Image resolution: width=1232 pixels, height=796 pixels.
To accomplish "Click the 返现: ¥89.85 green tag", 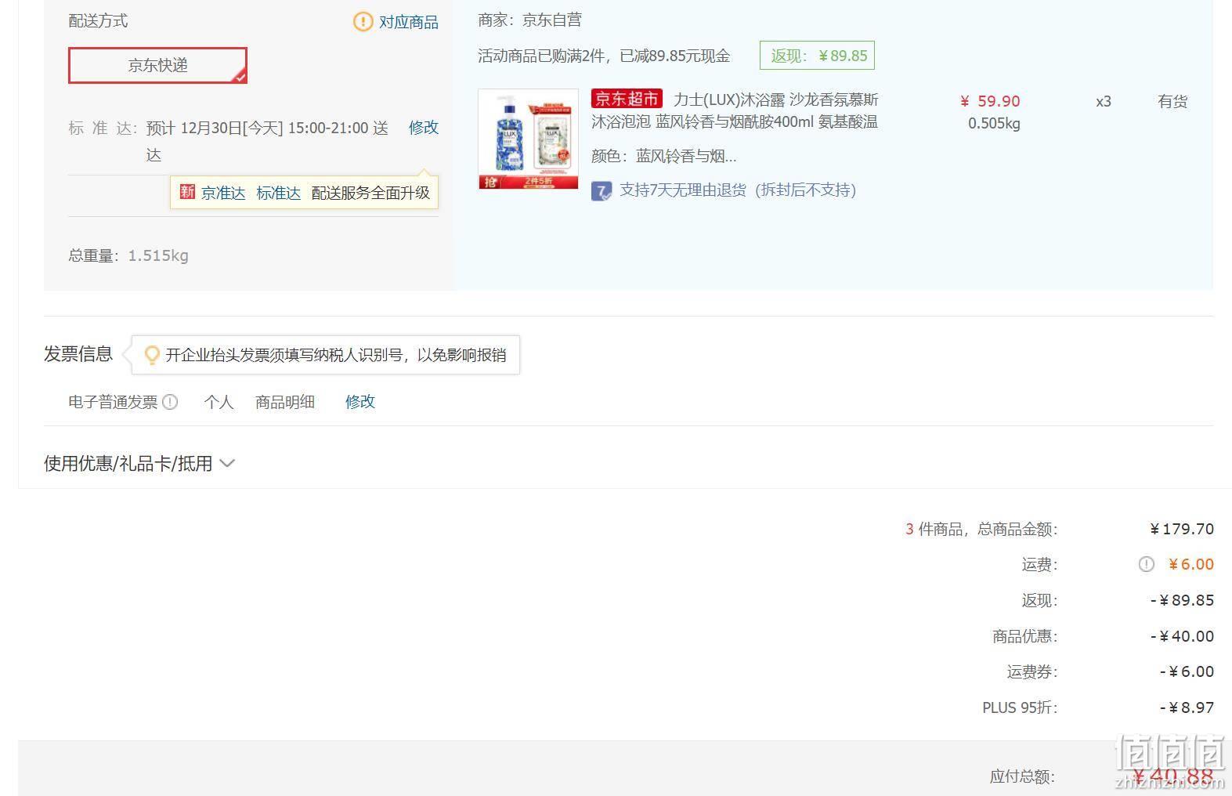I will pos(817,56).
